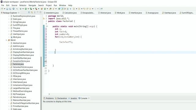This screenshot has width=196, height=110.
Task: Open the Window menu
Action: [x=62, y=5]
